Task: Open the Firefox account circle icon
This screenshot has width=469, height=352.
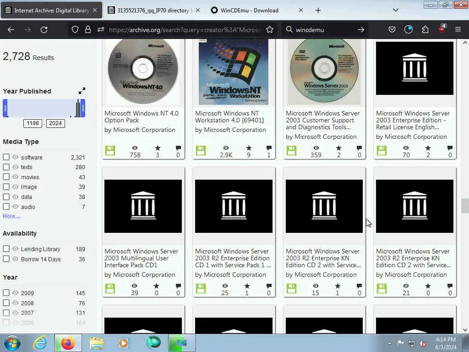Action: (x=408, y=30)
